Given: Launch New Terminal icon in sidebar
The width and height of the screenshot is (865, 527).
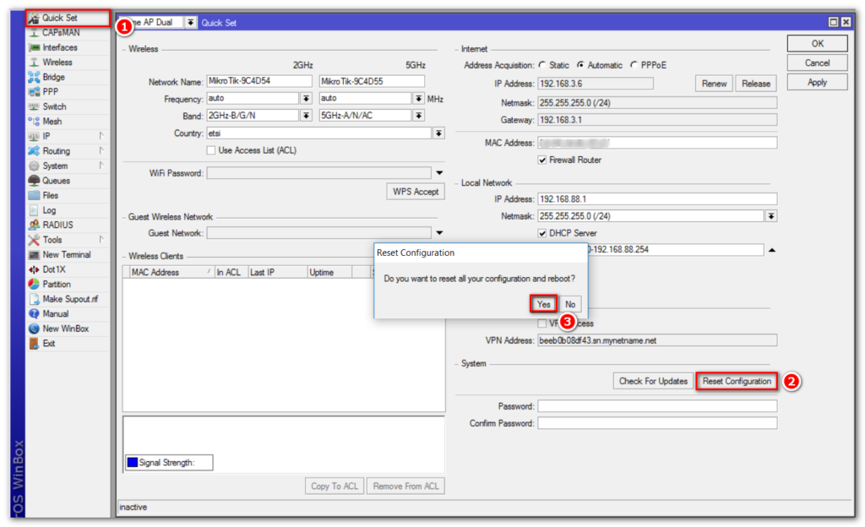Looking at the screenshot, I should (34, 255).
